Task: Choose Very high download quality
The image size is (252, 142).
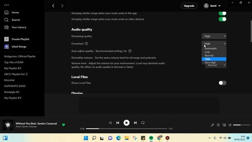Action: click(x=214, y=63)
